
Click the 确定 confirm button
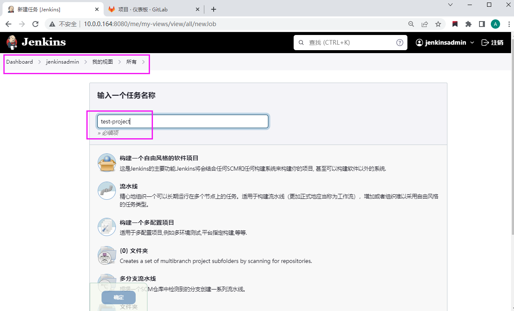(118, 298)
